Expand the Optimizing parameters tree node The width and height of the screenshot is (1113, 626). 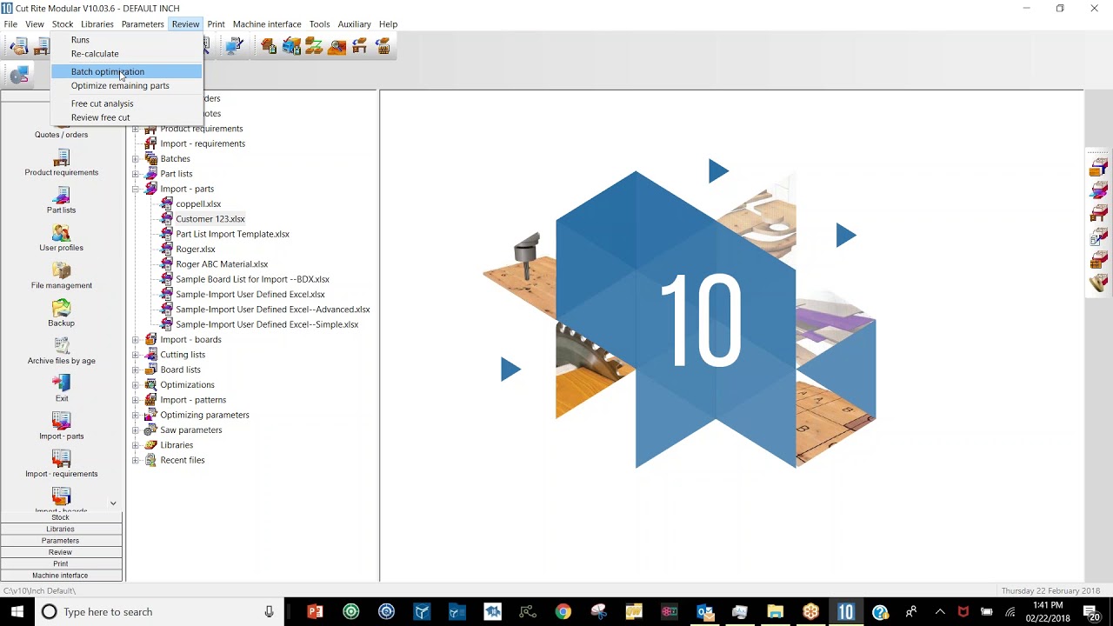click(x=136, y=415)
